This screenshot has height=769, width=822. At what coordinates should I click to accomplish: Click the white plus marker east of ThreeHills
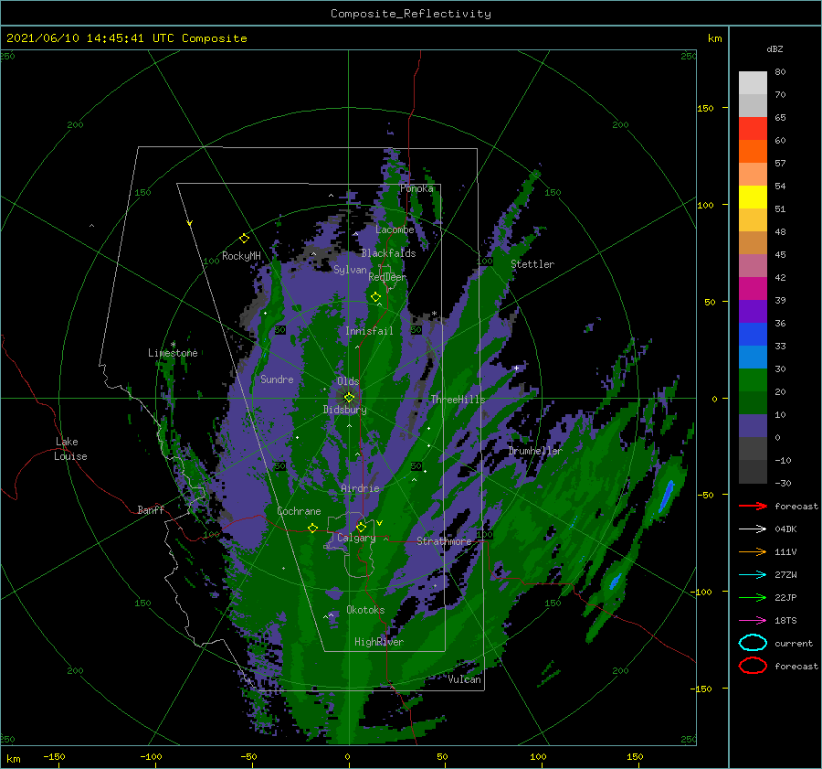pyautogui.click(x=516, y=368)
